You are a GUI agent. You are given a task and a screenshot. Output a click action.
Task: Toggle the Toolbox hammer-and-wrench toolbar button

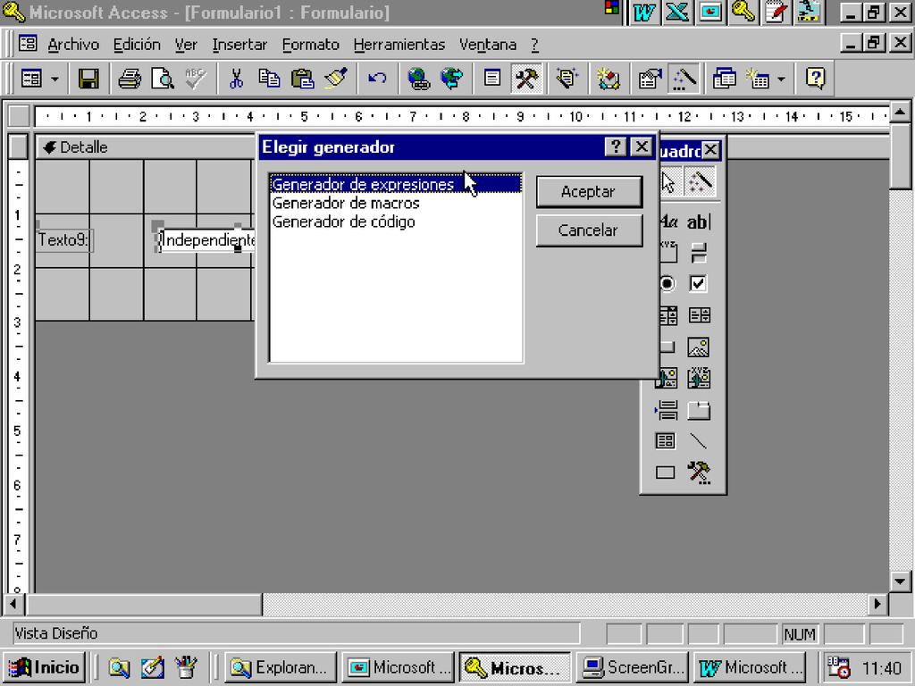click(525, 79)
